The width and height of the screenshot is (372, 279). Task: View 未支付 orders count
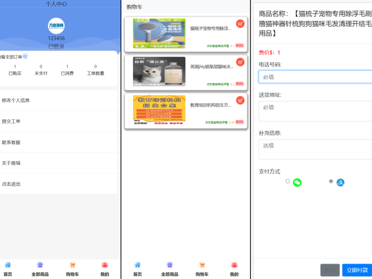tap(41, 70)
